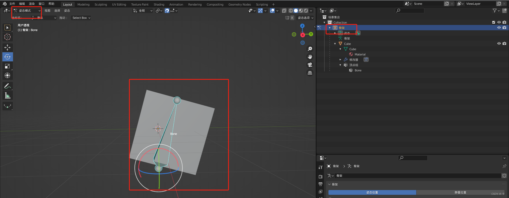The width and height of the screenshot is (509, 198).
Task: Switch to Modeling workspace tab
Action: tap(83, 5)
